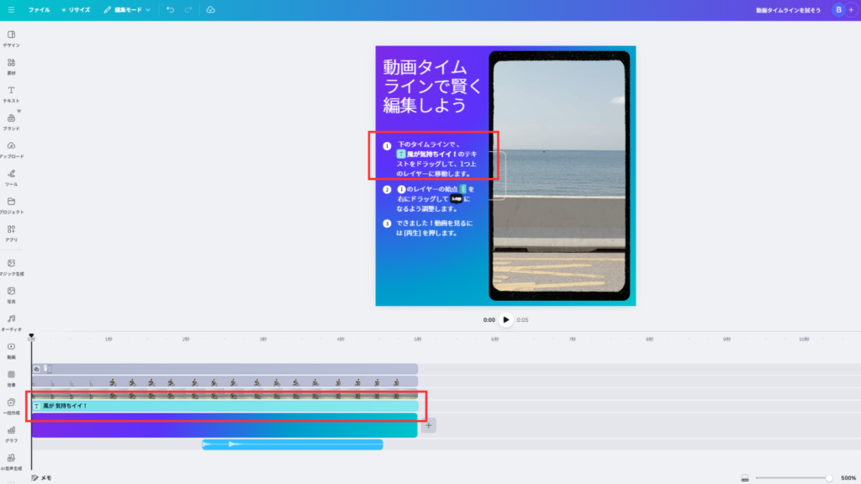
Task: Open the ファイル menu
Action: [x=39, y=9]
